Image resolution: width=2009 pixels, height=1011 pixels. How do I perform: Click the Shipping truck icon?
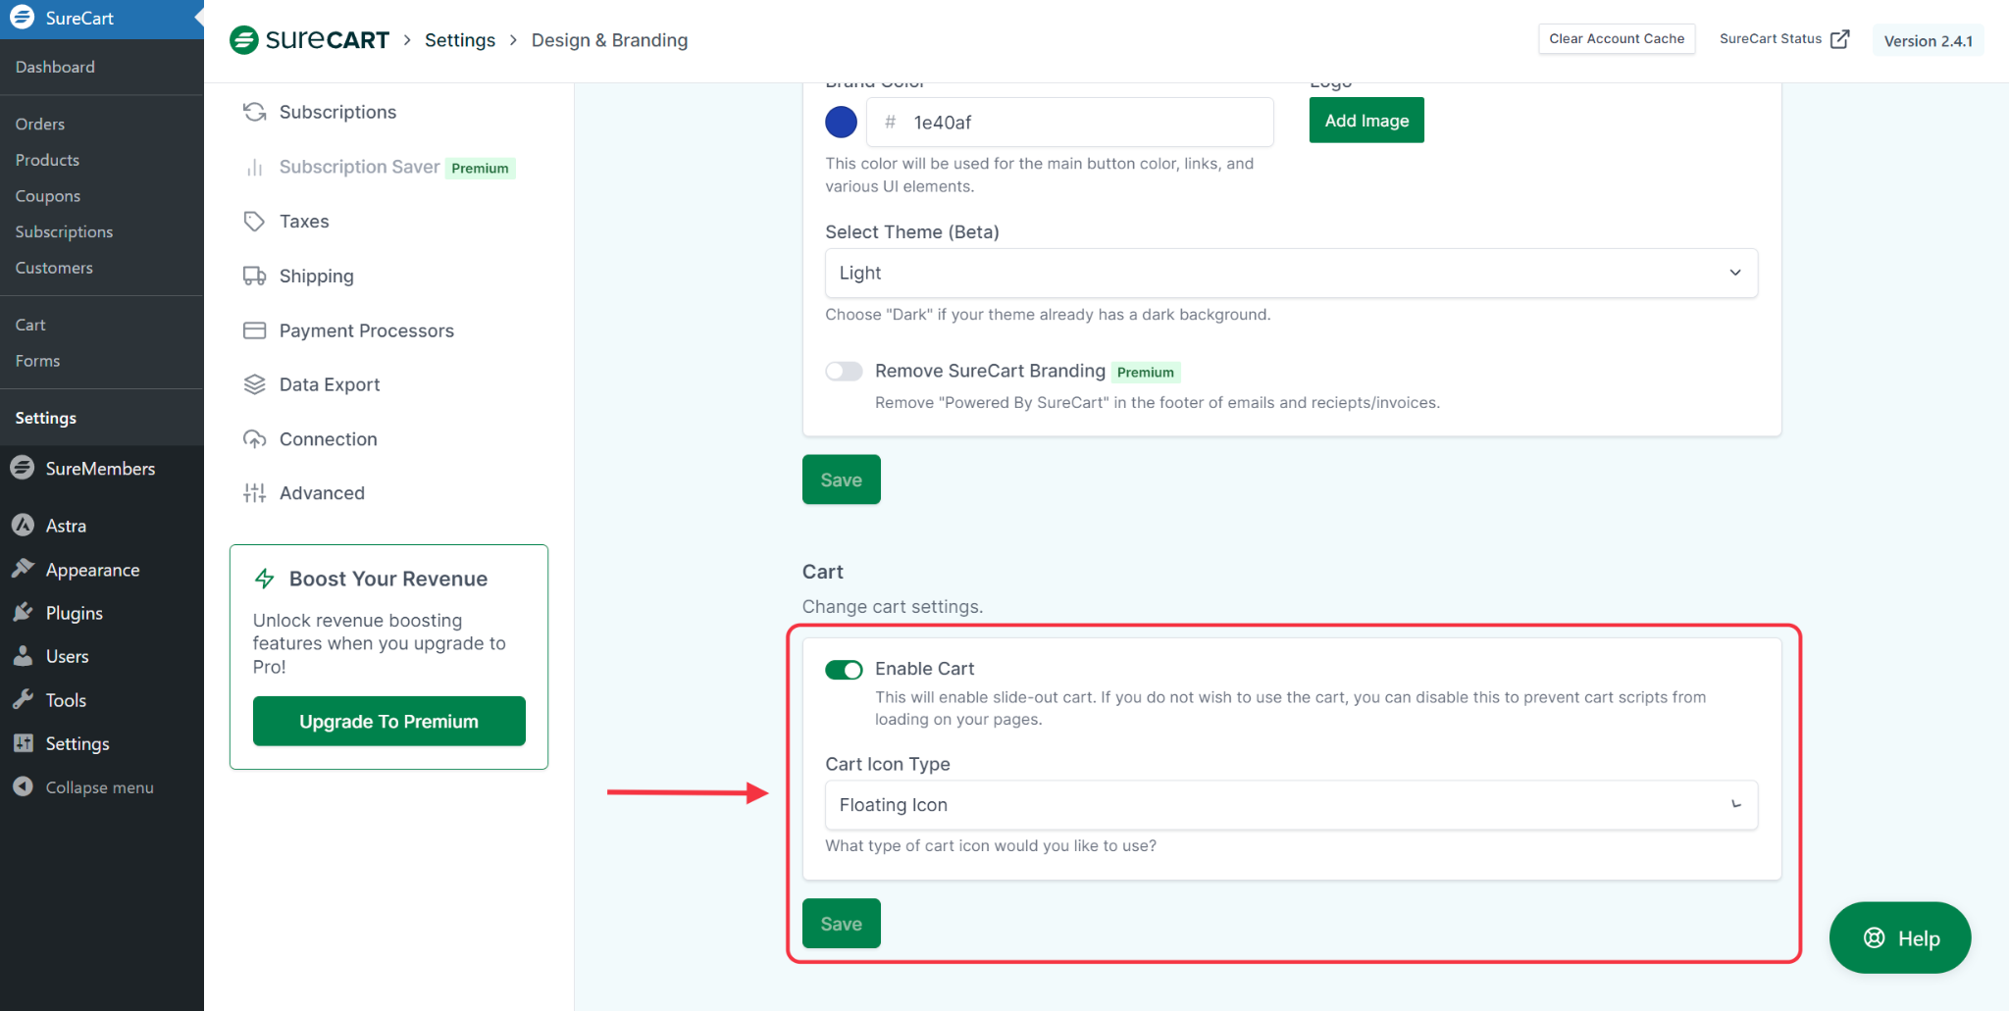coord(254,277)
